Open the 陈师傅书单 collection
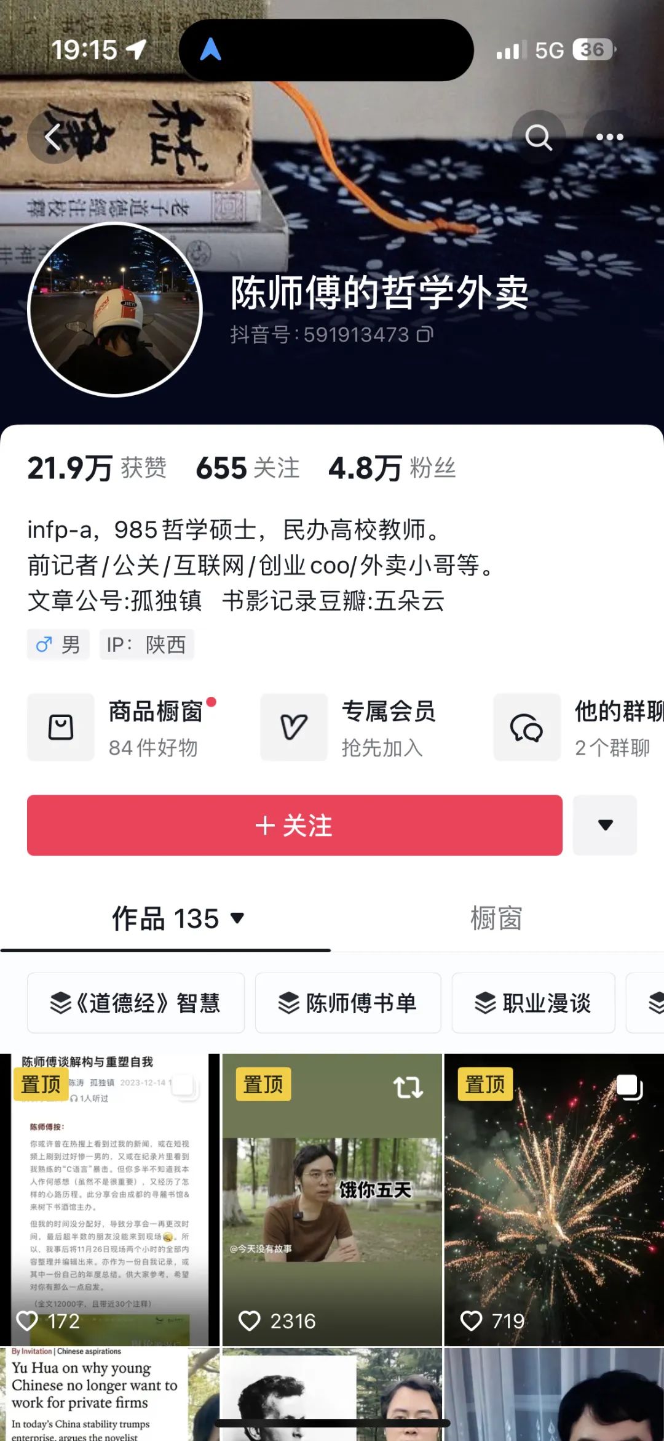This screenshot has width=664, height=1441. 348,1003
